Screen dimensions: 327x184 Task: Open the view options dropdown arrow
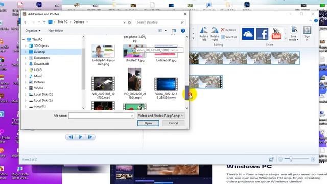pyautogui.click(x=166, y=31)
